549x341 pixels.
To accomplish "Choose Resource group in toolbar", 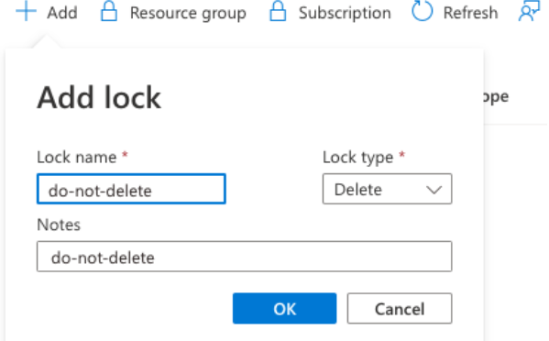I will click(x=188, y=14).
